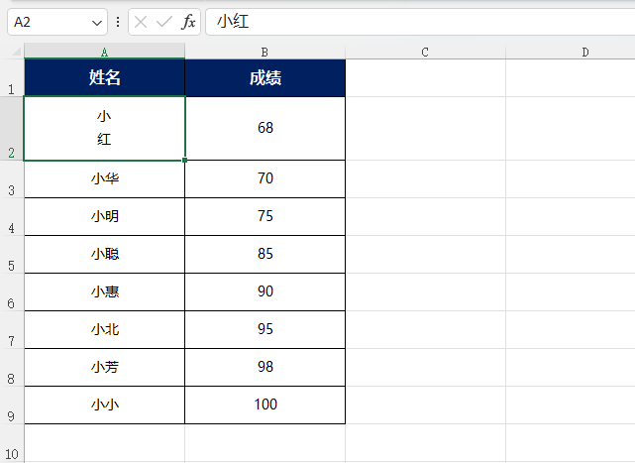This screenshot has width=635, height=463.
Task: Click empty cell C2 beside score 68
Action: point(425,129)
